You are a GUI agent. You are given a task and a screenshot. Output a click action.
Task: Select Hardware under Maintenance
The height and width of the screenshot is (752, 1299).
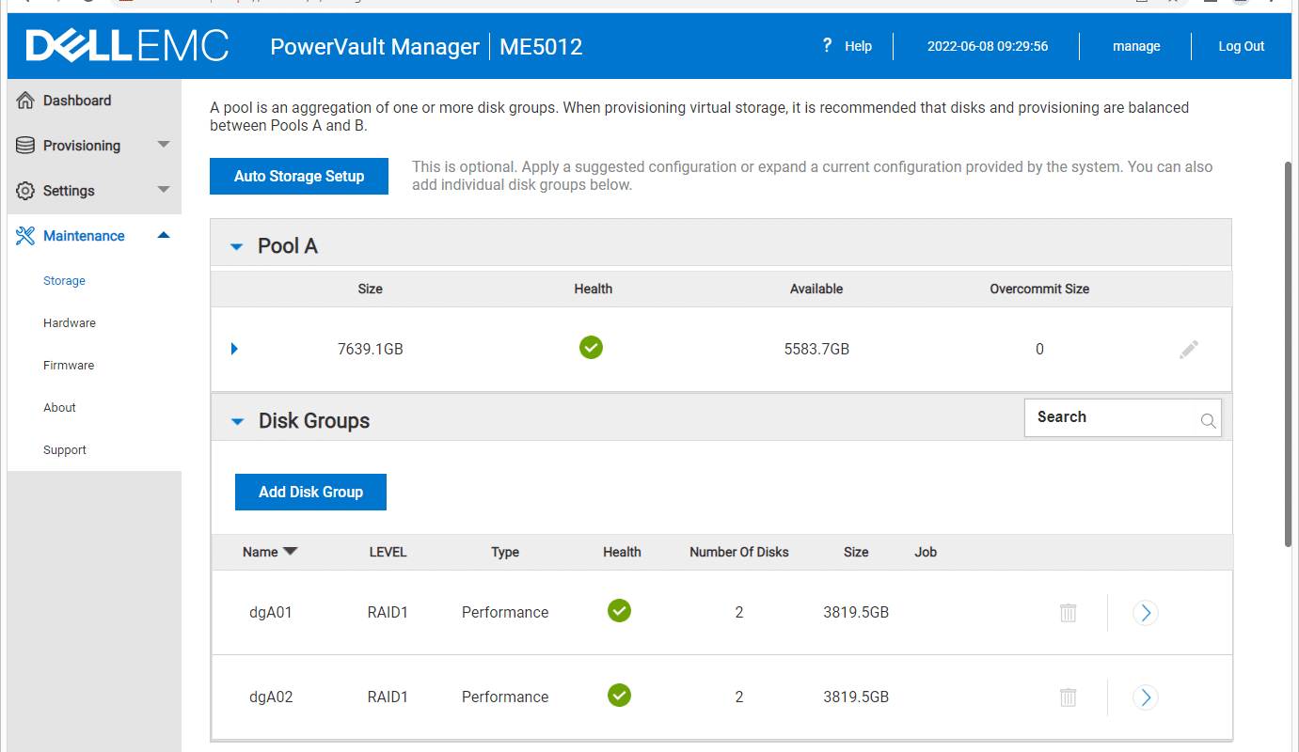click(70, 323)
